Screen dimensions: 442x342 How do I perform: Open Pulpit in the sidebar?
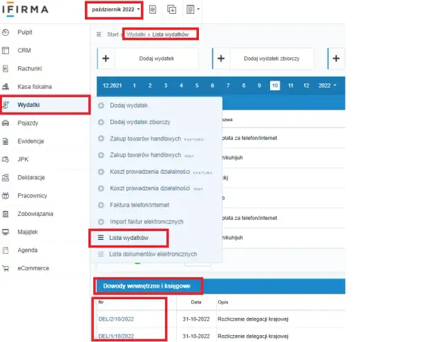click(x=25, y=32)
